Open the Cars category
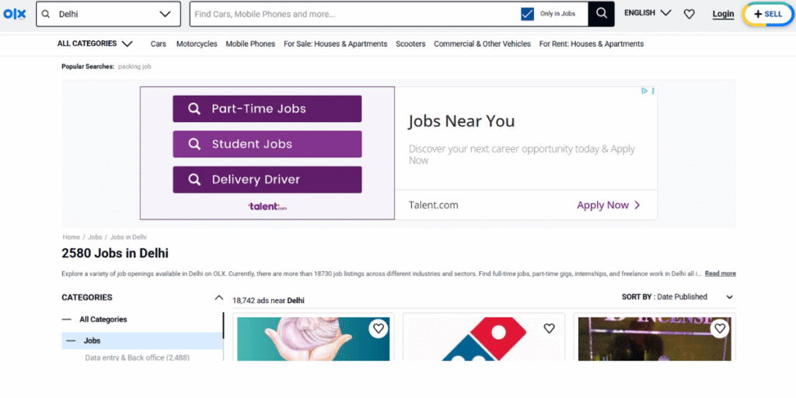 click(x=159, y=44)
